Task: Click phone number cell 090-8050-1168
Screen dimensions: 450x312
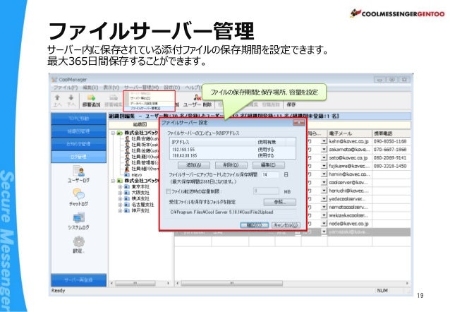Action: click(390, 141)
